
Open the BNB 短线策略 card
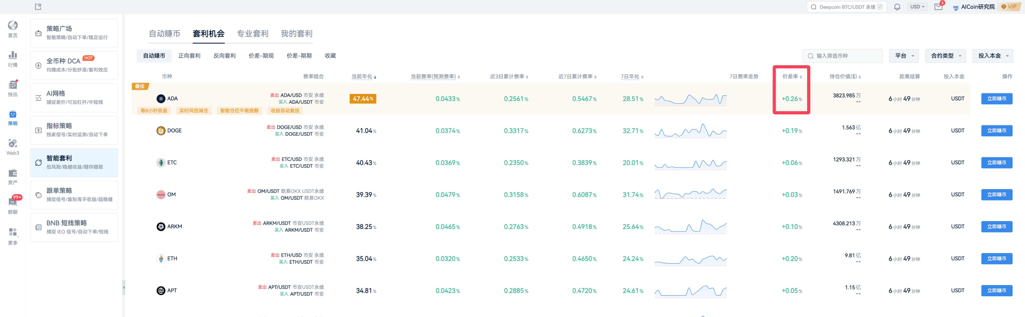coord(74,228)
